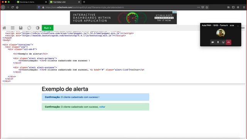Screen dimensions: 247x139
Task: Close the Tryit Editor tab
Action: [79, 2]
